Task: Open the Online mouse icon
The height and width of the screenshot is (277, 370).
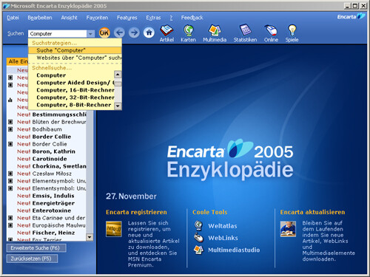Action: pos(271,30)
